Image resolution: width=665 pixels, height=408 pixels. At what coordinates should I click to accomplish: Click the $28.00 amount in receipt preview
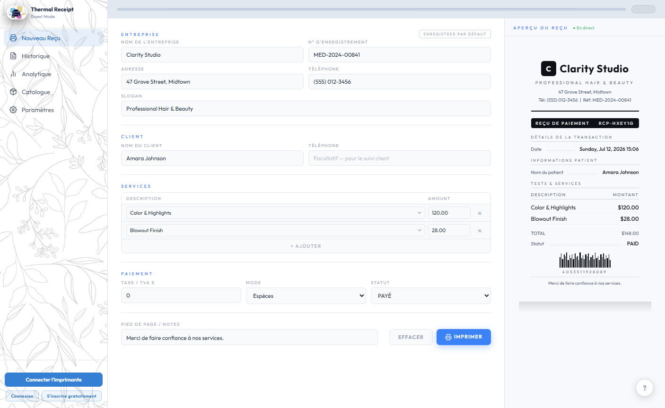[x=630, y=219]
